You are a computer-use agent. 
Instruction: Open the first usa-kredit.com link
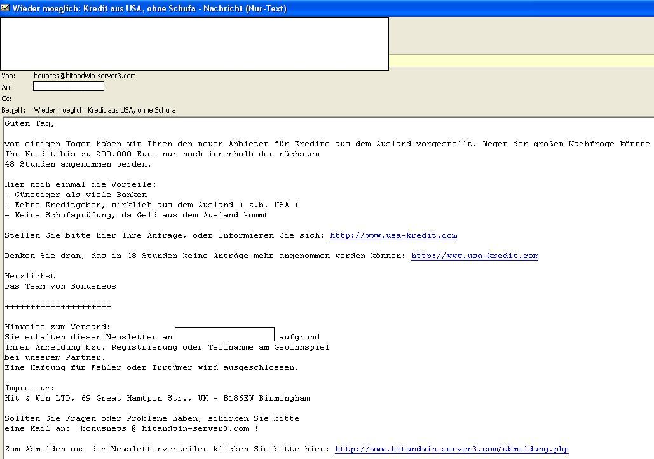pos(393,235)
